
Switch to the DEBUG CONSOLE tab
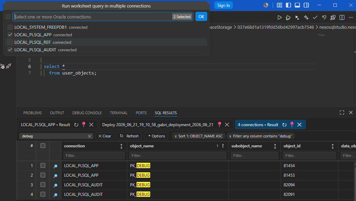click(x=87, y=113)
